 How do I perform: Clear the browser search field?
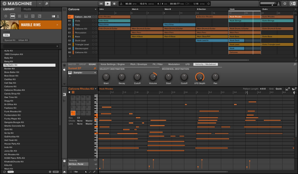click(57, 46)
